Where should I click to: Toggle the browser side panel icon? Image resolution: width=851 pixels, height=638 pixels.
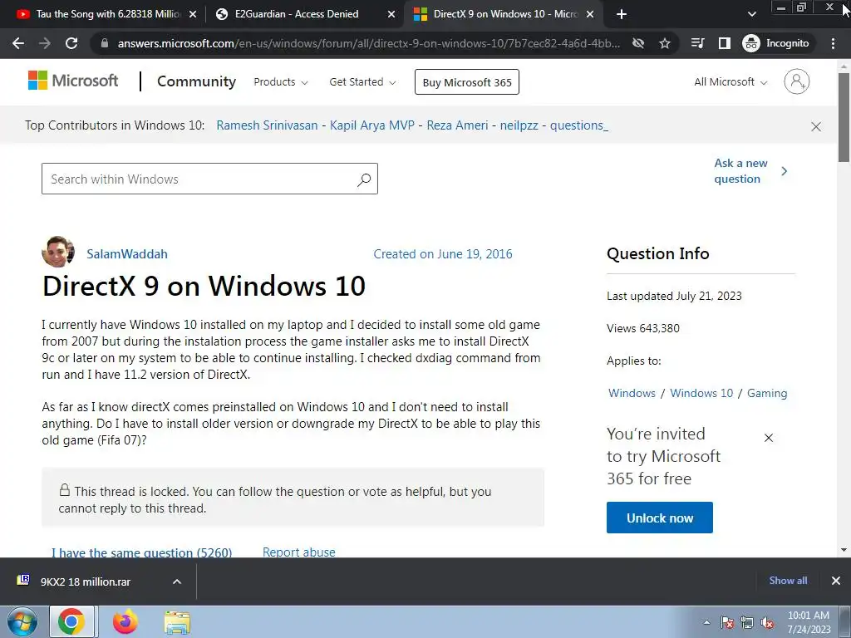pos(725,43)
